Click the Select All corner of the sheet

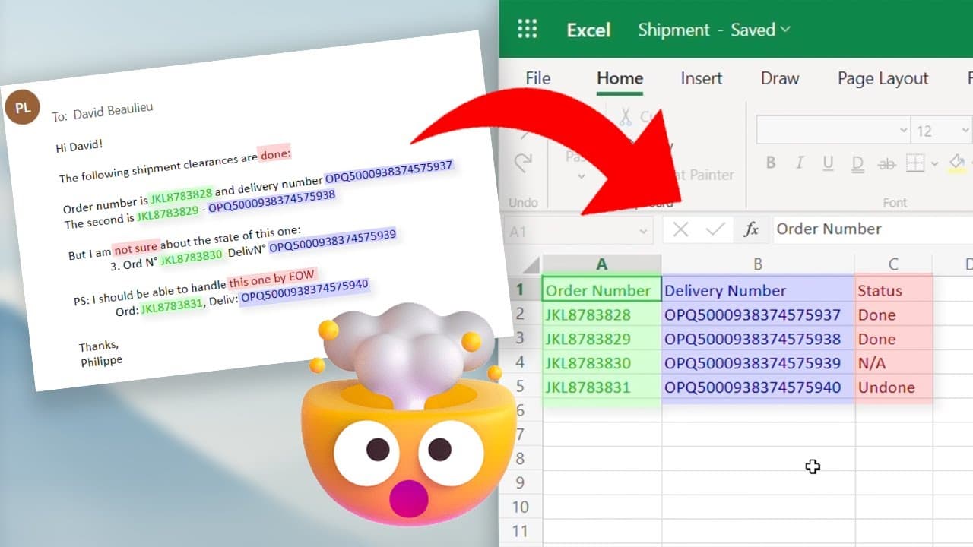530,264
